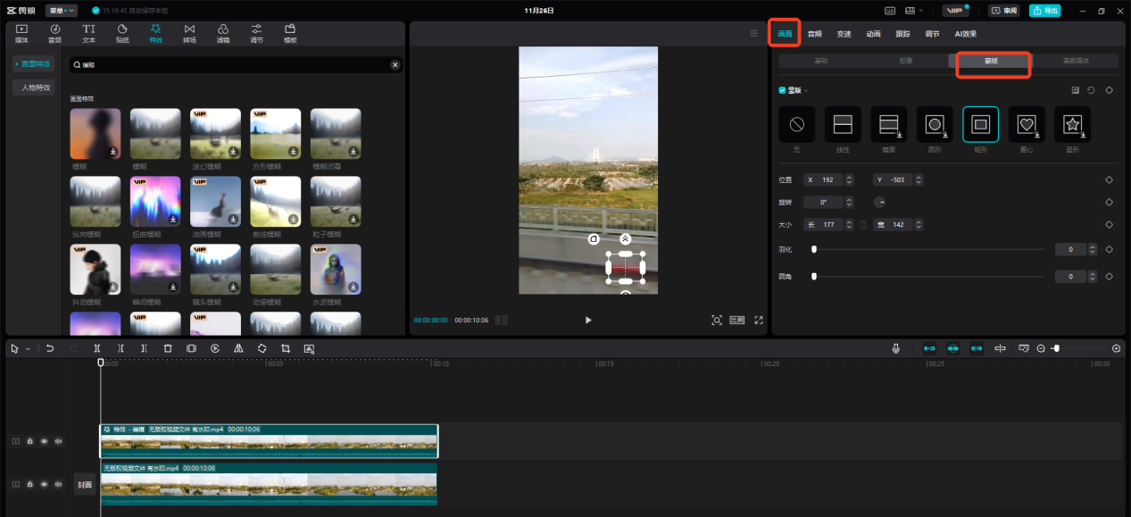Choose the 线性 linear mask shape
Image resolution: width=1131 pixels, height=517 pixels.
pyautogui.click(x=843, y=124)
